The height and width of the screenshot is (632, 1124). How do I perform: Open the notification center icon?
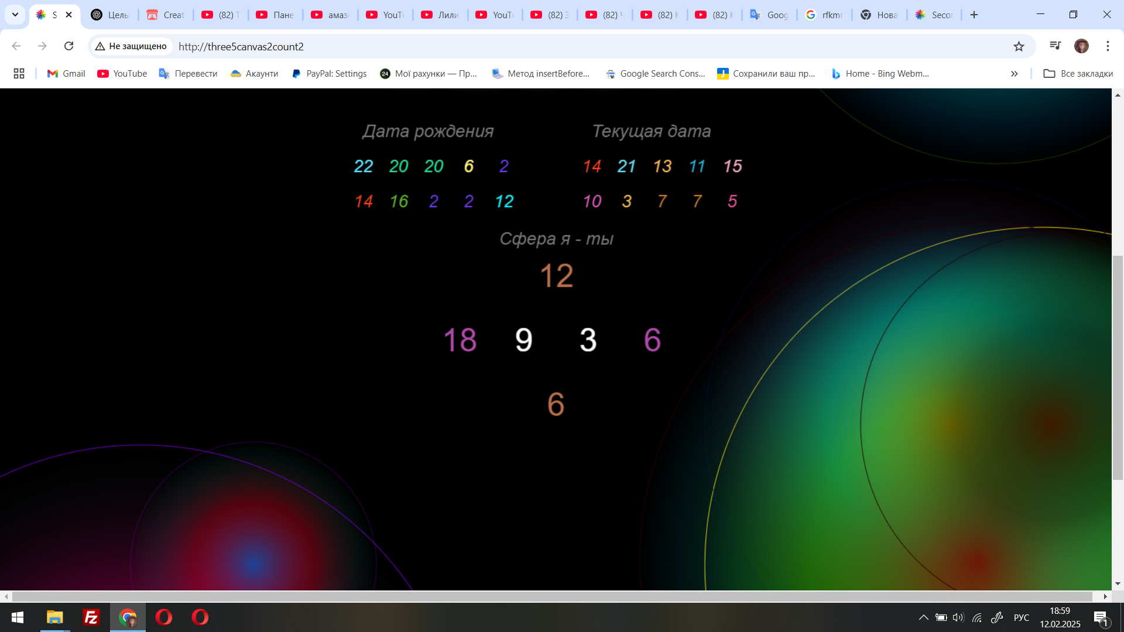1101,617
